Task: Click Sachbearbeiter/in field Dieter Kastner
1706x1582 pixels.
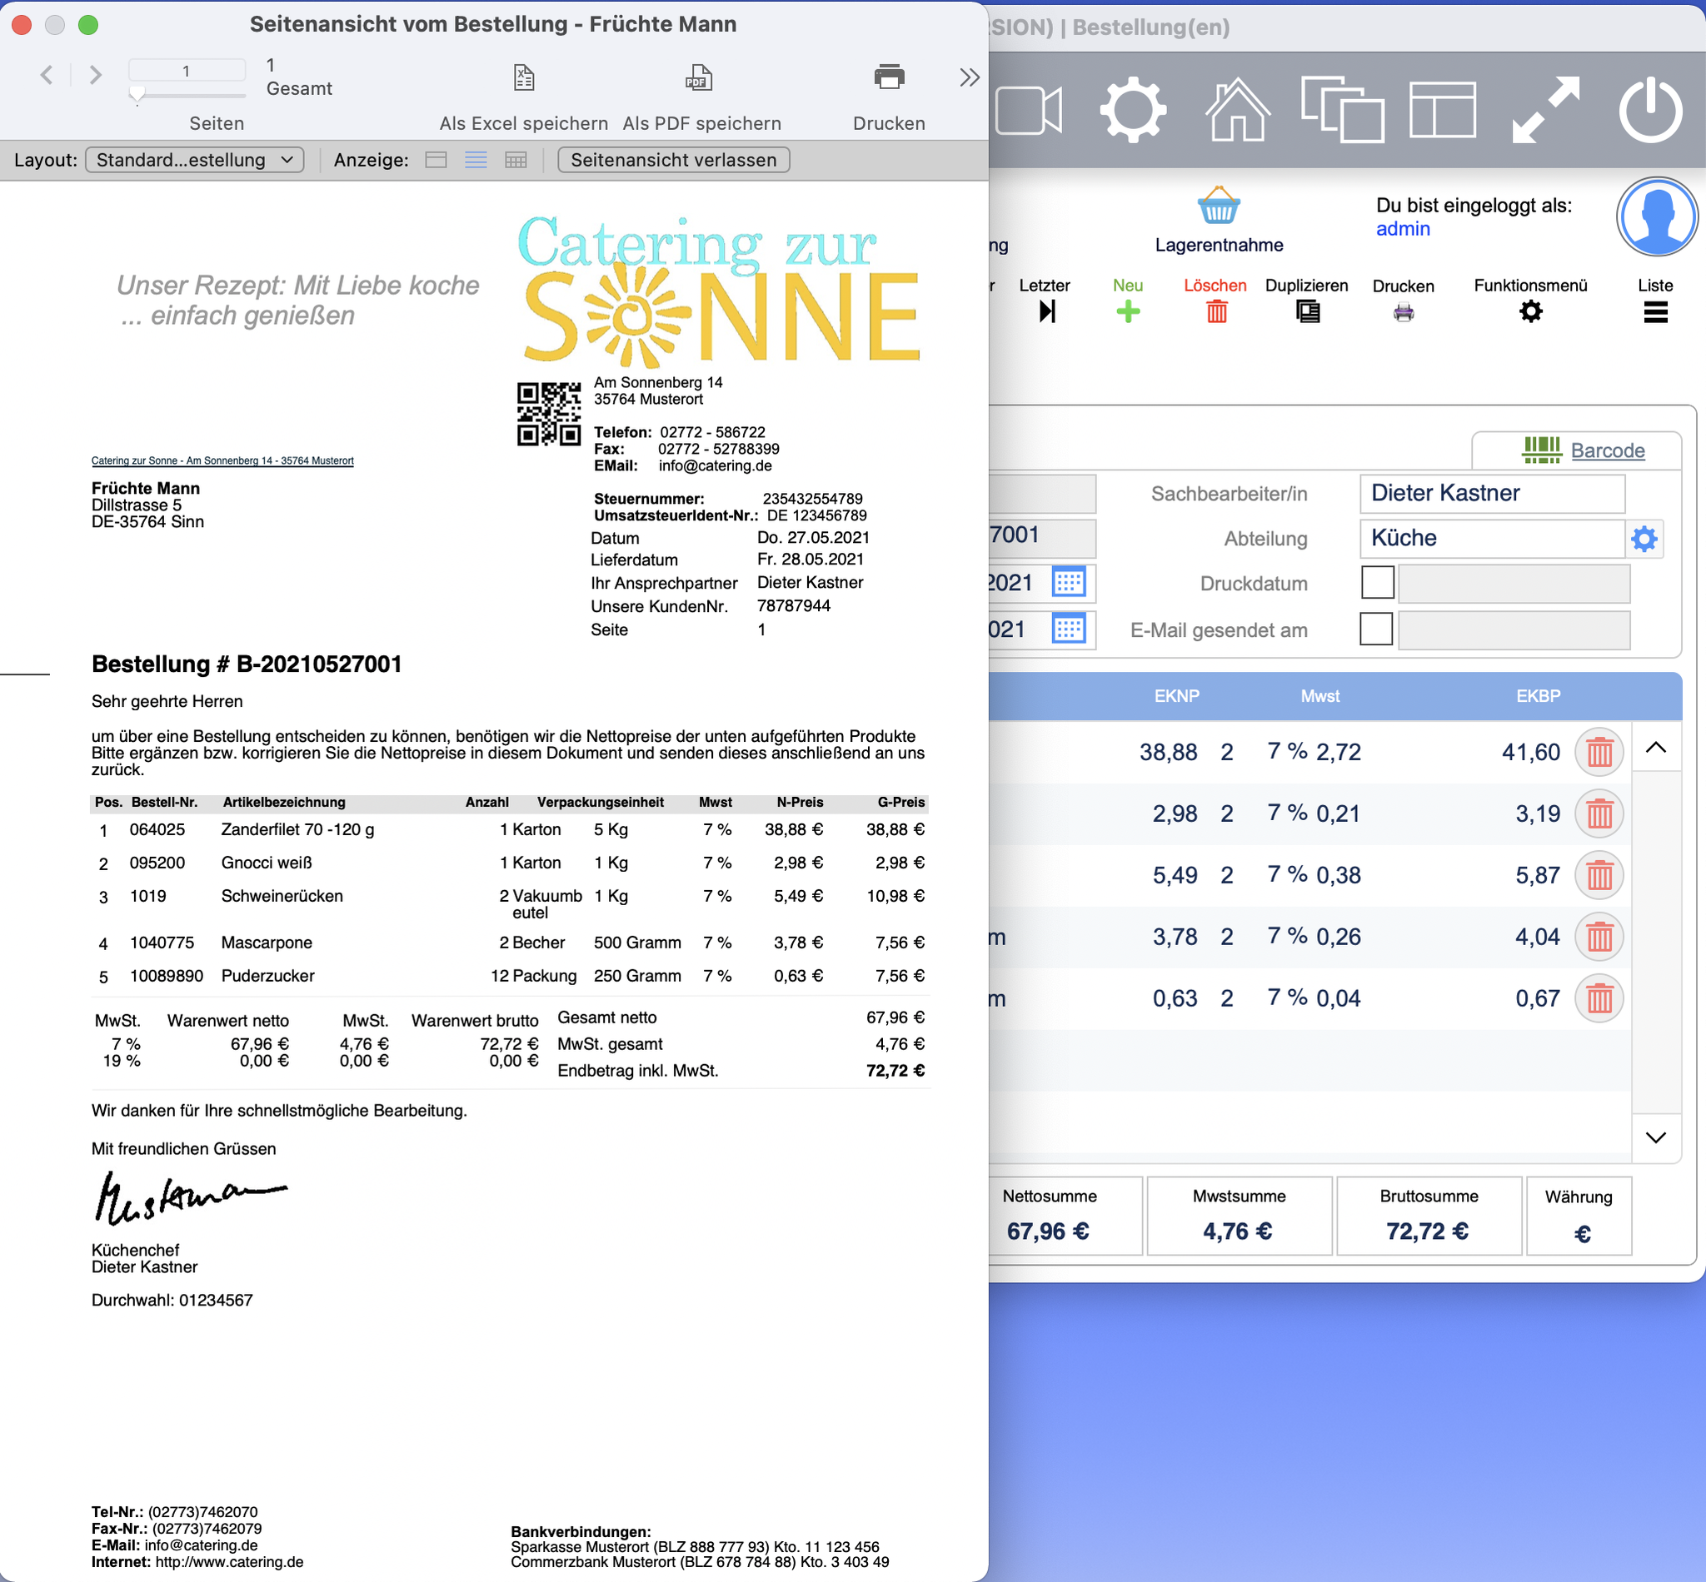Action: [x=1492, y=493]
